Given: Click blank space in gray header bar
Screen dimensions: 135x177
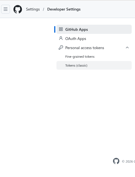Looking at the screenshot, I should [x=107, y=9].
